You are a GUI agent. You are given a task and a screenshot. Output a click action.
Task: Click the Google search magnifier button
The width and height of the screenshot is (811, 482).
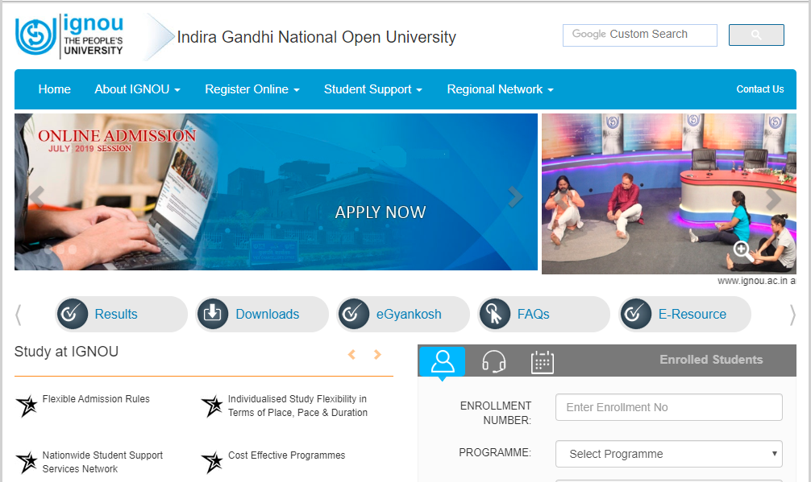tap(755, 35)
